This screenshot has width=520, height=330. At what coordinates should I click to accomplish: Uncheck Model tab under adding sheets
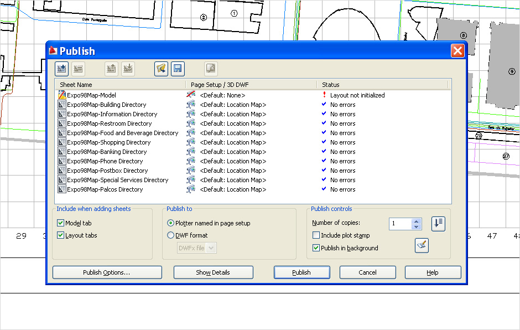(x=59, y=222)
